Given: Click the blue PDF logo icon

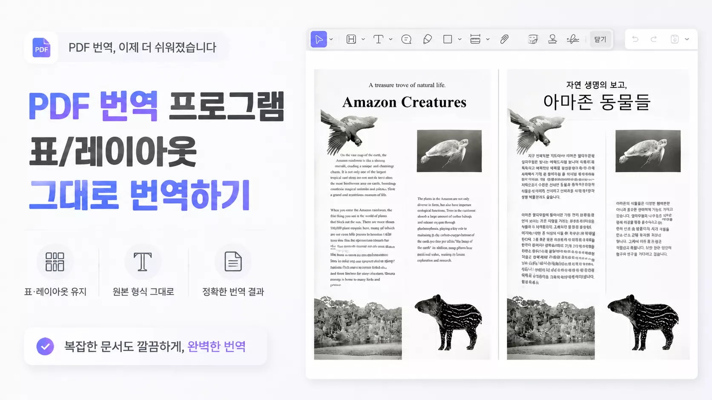Looking at the screenshot, I should 41,47.
